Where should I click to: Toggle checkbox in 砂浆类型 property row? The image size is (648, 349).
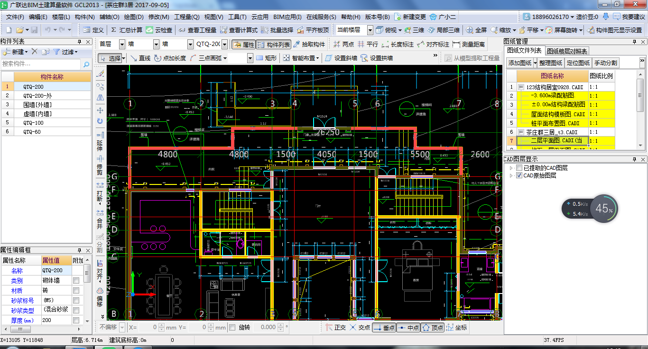76,310
